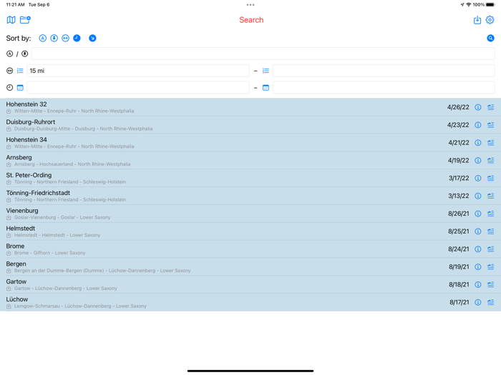The image size is (501, 375).
Task: Show info for Arnsberg
Action: click(477, 161)
